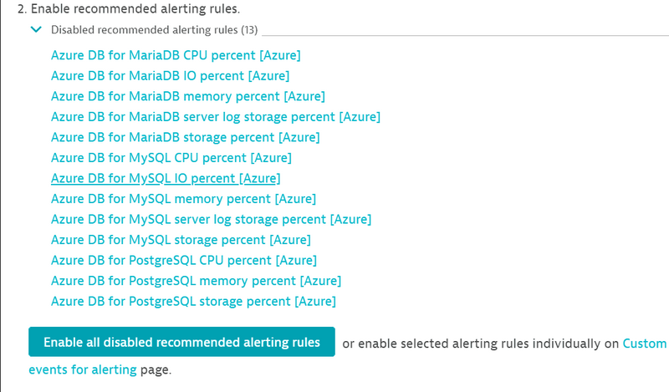Open Azure DB for MySQL CPU percent rule
This screenshot has width=669, height=392.
pos(171,158)
